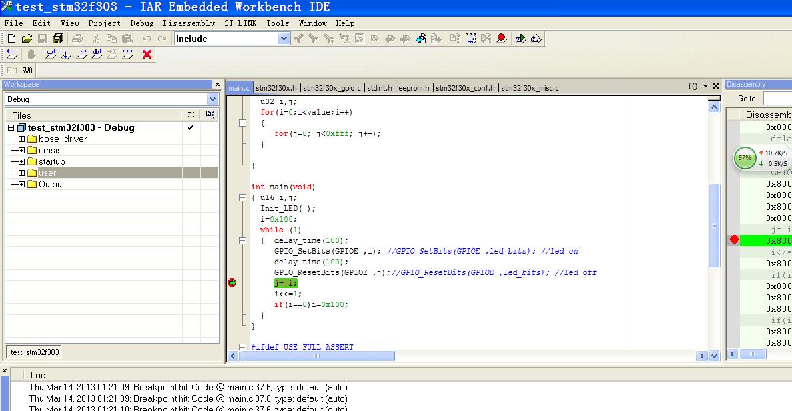Open the Debug menu
This screenshot has height=411, width=792.
(x=142, y=23)
